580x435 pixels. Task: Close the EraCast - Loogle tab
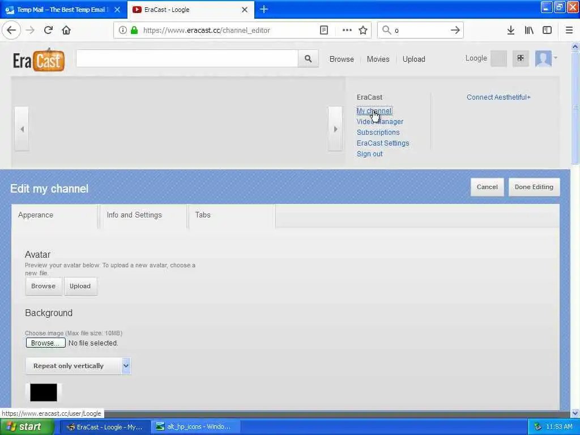[245, 10]
